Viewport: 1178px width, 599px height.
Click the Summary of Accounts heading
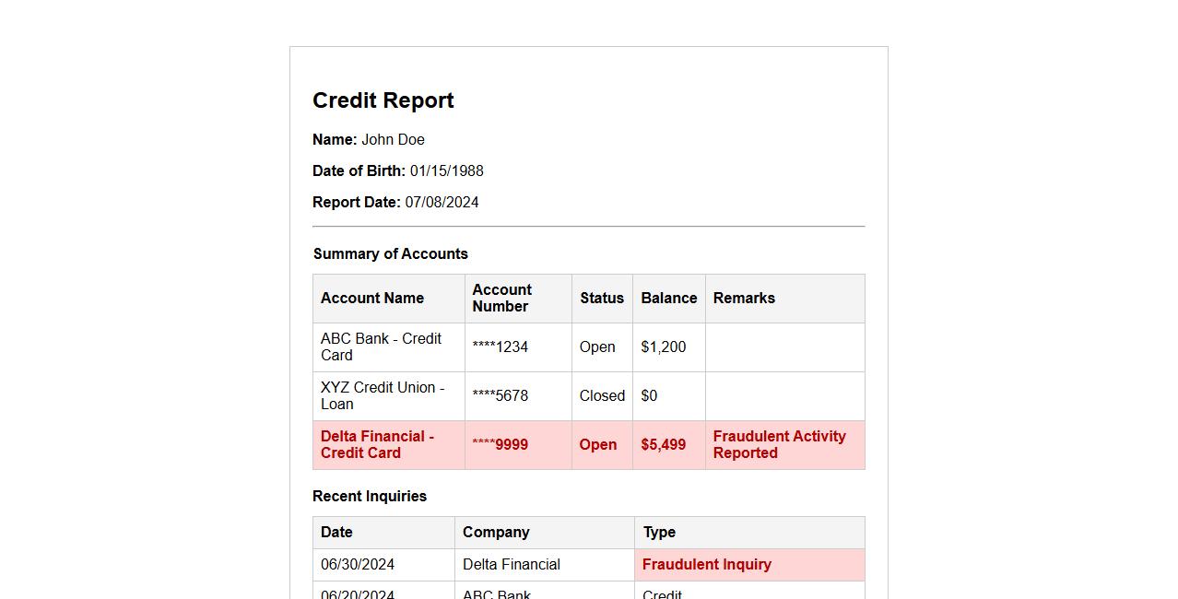(390, 254)
